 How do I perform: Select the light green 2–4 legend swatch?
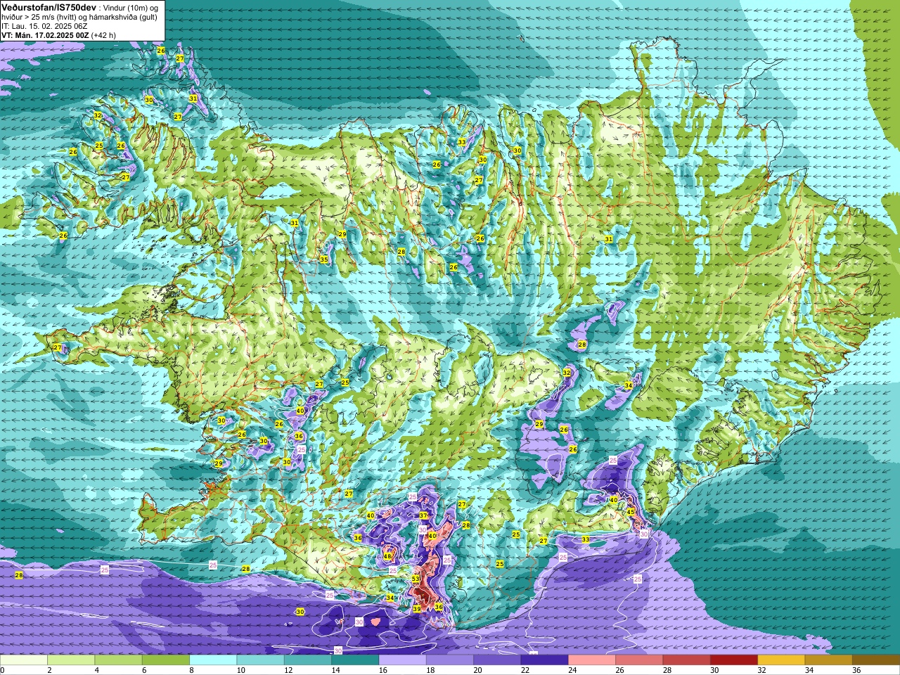(71, 660)
